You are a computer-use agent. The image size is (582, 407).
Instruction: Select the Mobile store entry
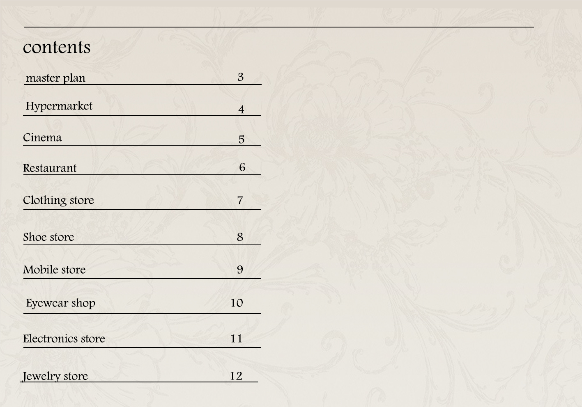pos(54,270)
